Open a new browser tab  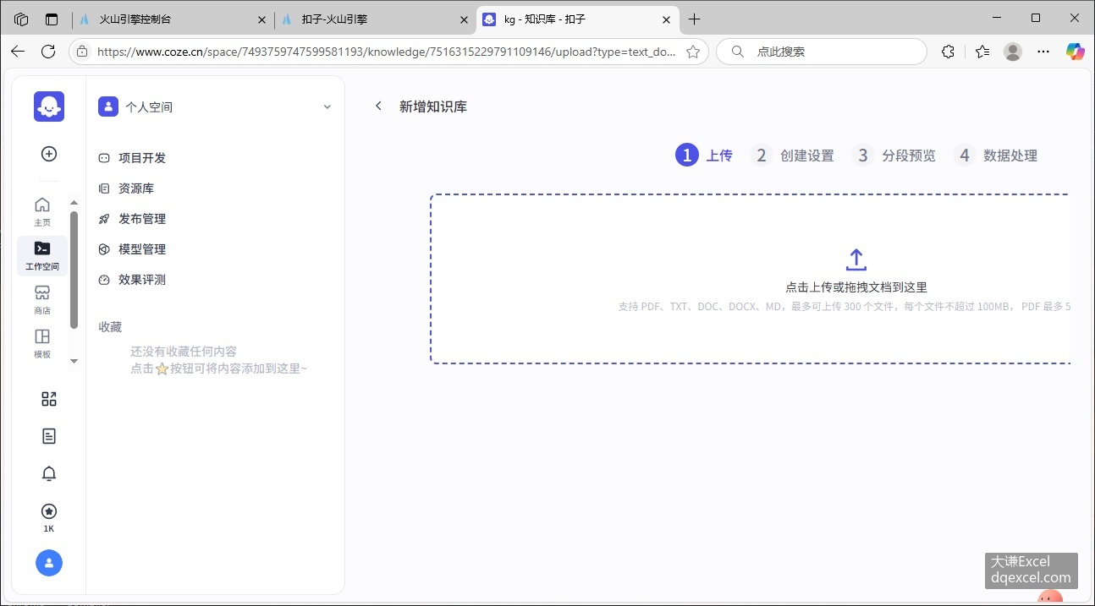tap(695, 19)
